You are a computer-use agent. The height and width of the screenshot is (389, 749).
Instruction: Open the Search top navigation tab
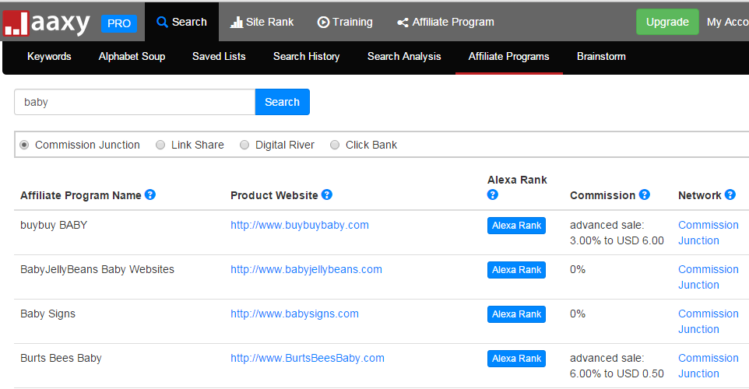182,22
